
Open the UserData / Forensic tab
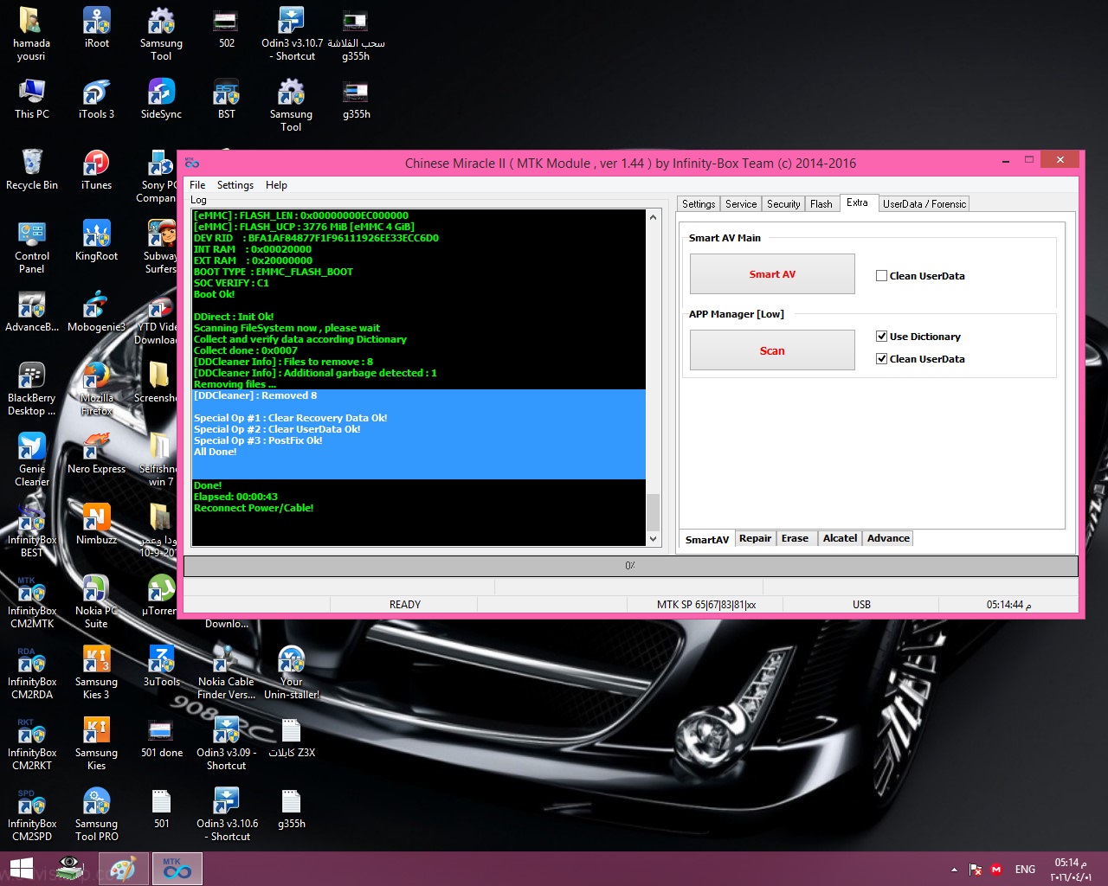click(924, 204)
